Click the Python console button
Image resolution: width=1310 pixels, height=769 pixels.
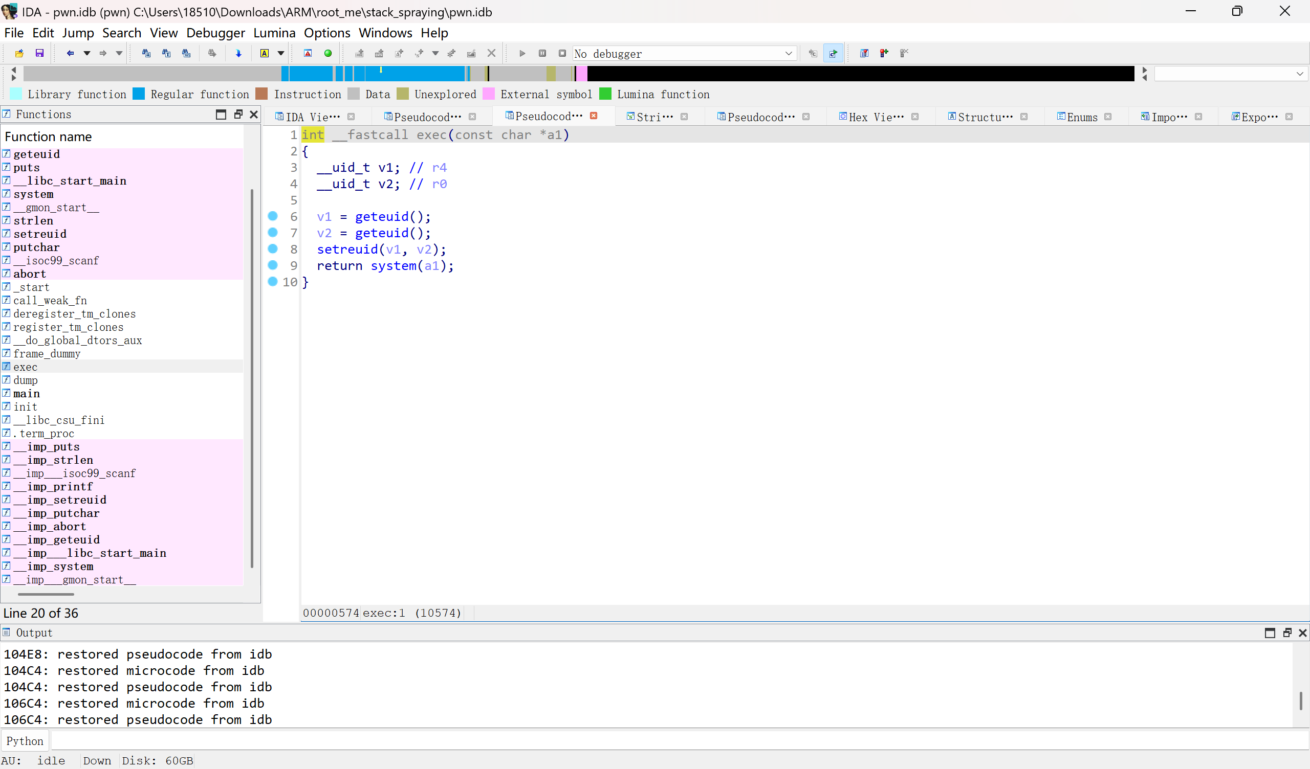(x=25, y=741)
